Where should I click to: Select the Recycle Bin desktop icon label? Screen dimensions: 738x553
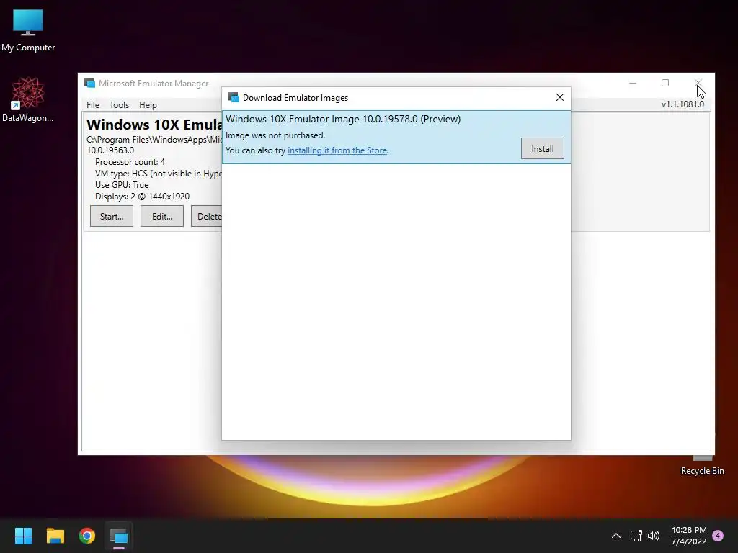pyautogui.click(x=702, y=471)
